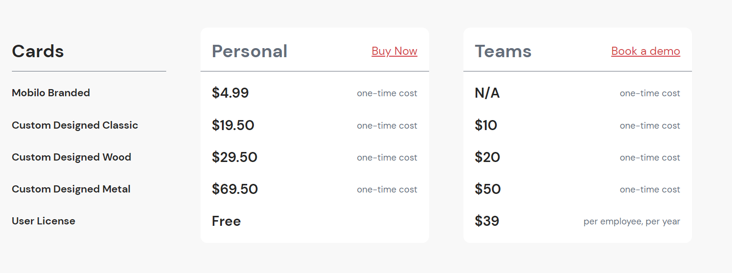Image resolution: width=732 pixels, height=273 pixels.
Task: Click the Buy Now link
Action: (x=394, y=51)
